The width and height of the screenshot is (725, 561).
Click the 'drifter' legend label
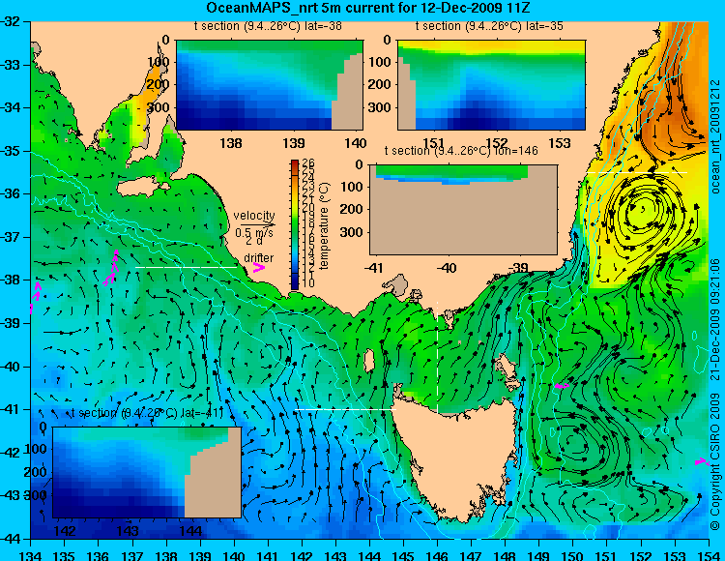[258, 258]
